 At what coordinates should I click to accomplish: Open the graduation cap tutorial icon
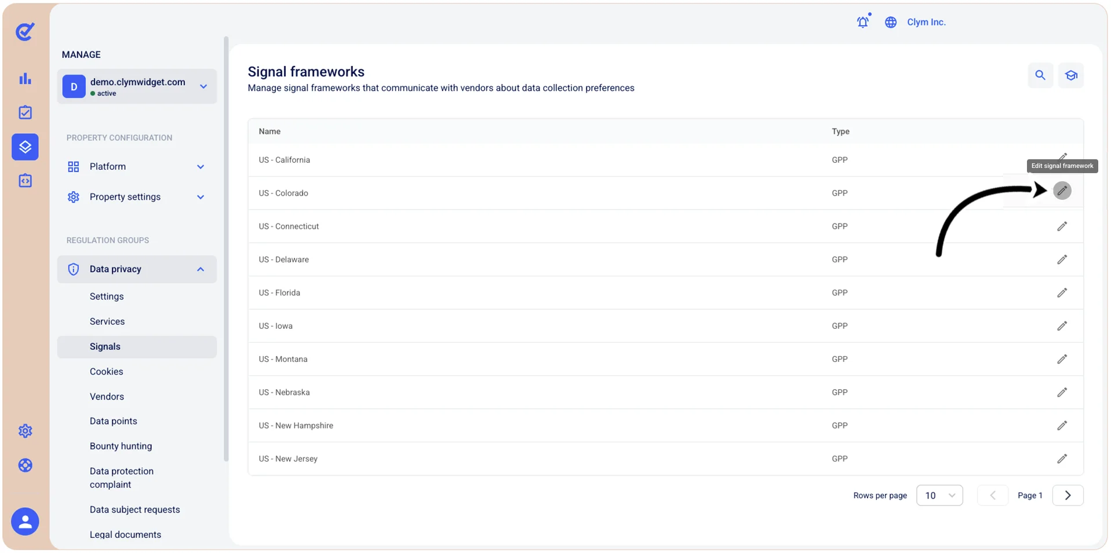(1071, 75)
